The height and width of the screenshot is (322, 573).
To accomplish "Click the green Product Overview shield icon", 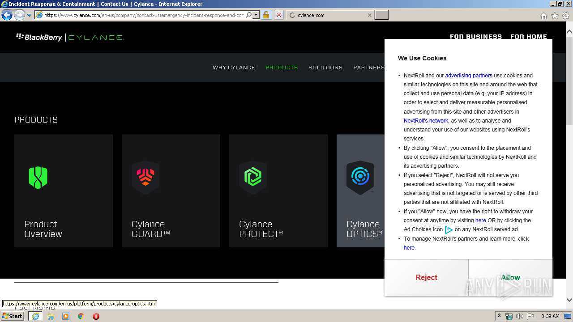I will point(38,177).
